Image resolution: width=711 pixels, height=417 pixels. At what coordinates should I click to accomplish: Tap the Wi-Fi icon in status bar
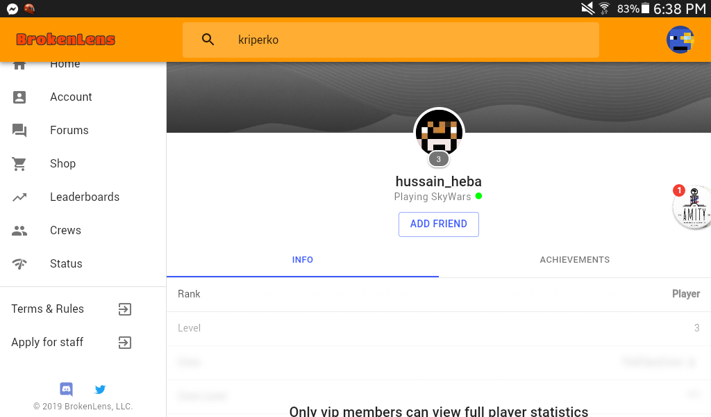pos(605,8)
